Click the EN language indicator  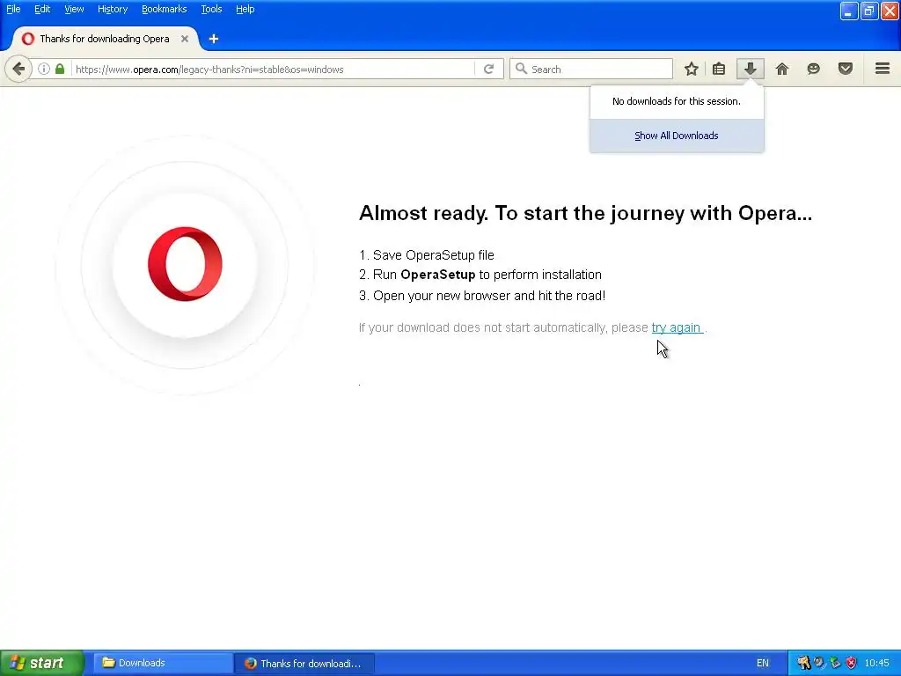[763, 663]
